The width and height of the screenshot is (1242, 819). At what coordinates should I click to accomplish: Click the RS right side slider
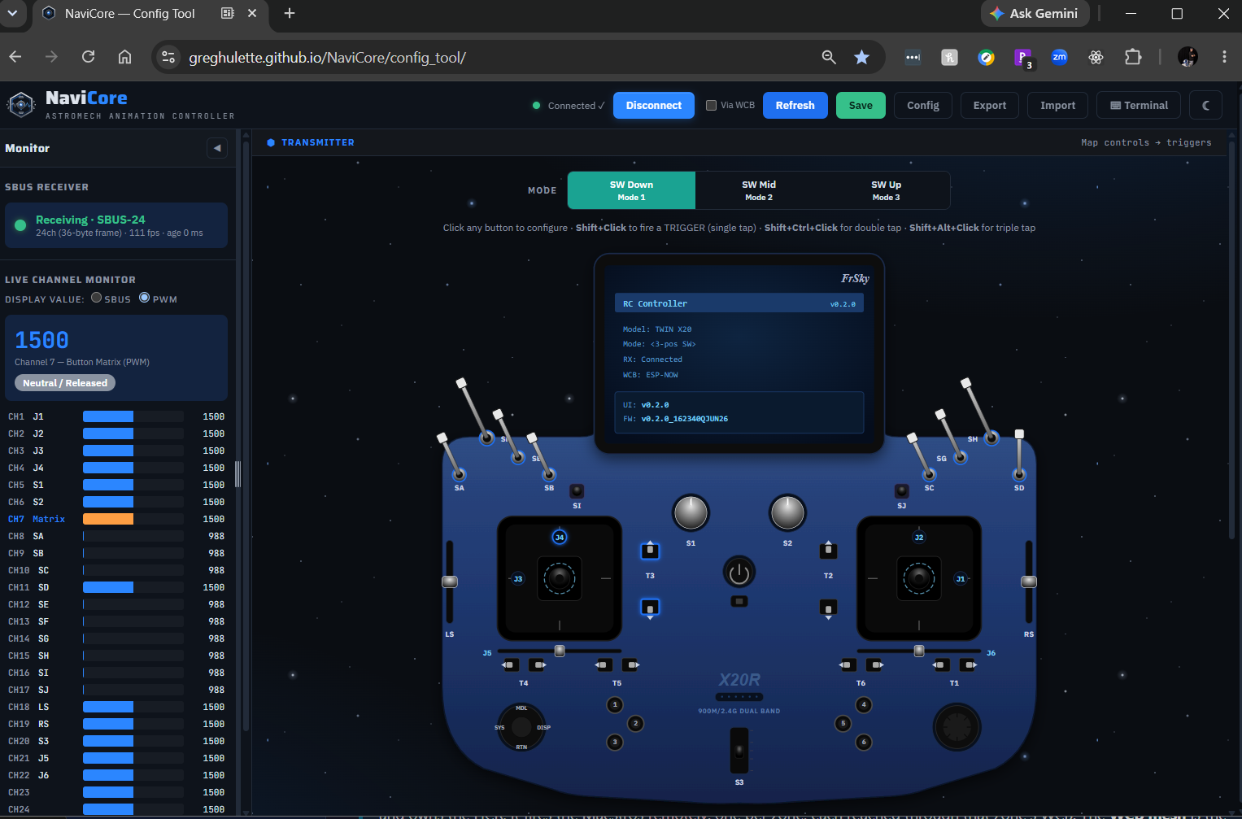1029,582
